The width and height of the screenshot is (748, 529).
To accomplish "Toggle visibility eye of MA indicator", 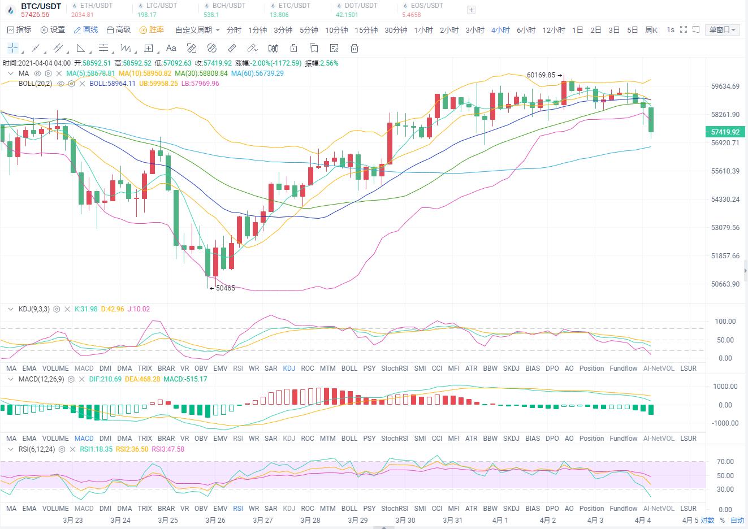I will pos(38,73).
